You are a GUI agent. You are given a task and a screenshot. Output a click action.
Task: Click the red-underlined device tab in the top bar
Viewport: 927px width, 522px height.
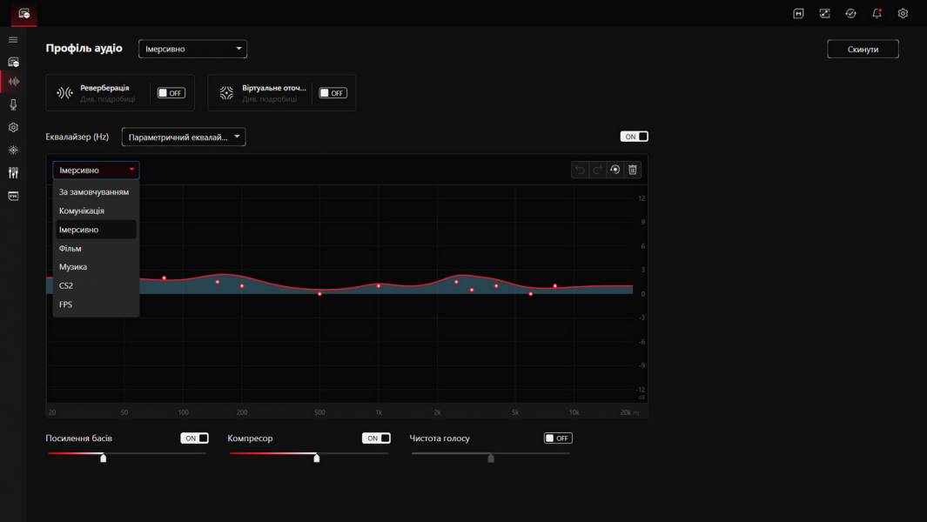(x=24, y=14)
